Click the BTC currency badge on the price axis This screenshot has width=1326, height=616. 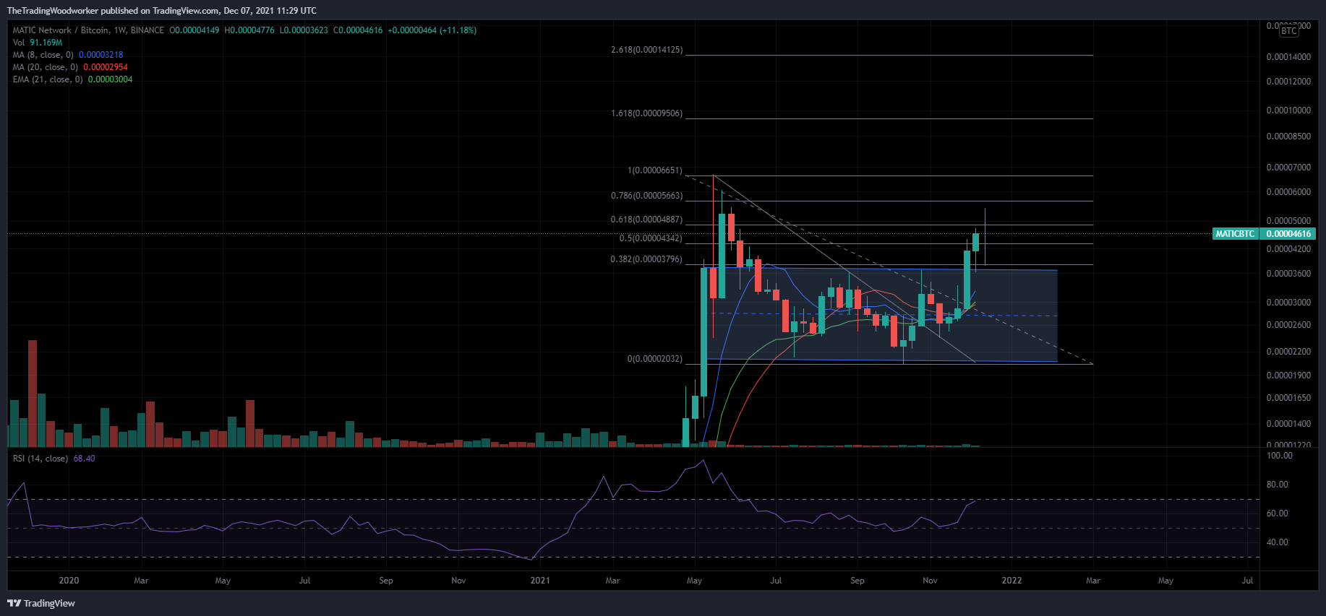tap(1289, 30)
